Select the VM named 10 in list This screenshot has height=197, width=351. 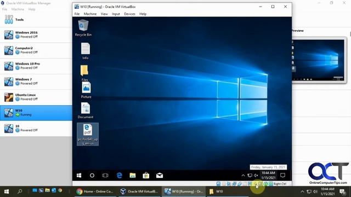[36, 129]
